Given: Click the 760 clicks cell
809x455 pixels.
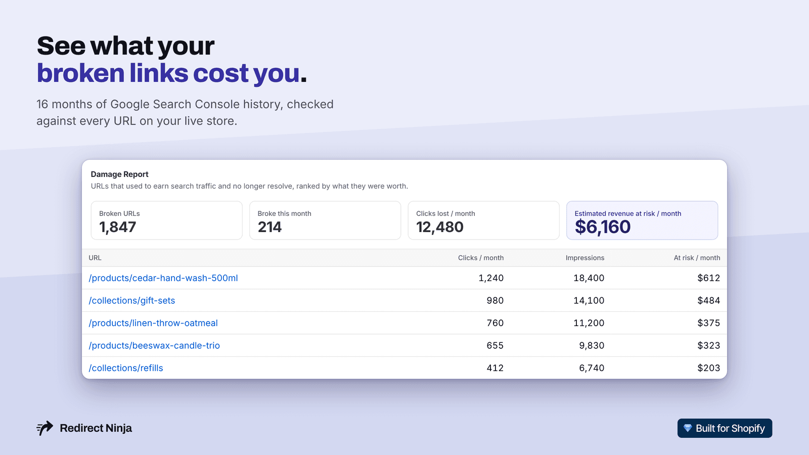Looking at the screenshot, I should [x=495, y=323].
